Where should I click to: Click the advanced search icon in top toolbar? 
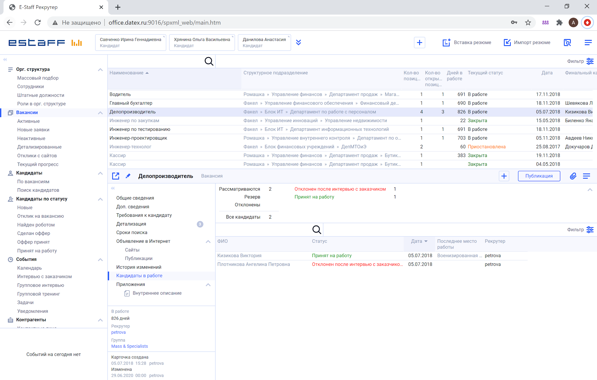click(x=567, y=43)
